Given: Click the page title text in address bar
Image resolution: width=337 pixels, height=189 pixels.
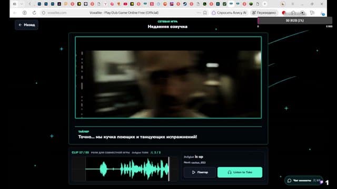Looking at the screenshot, I should click(124, 13).
